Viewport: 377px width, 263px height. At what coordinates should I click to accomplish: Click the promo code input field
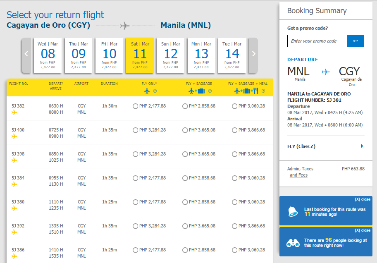click(x=316, y=41)
